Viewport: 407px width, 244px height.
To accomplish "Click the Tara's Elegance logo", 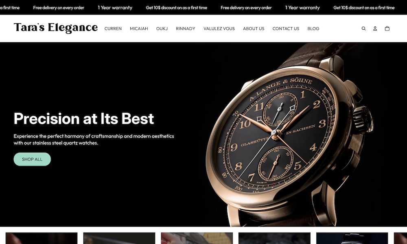I will [55, 28].
